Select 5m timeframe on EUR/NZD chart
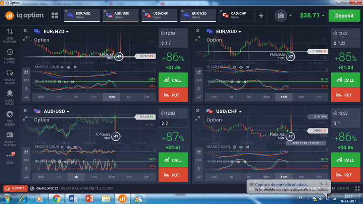The width and height of the screenshot is (363, 204). click(129, 97)
